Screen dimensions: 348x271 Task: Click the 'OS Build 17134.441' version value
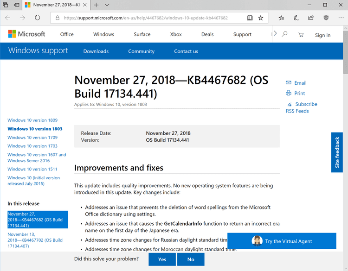pos(168,140)
